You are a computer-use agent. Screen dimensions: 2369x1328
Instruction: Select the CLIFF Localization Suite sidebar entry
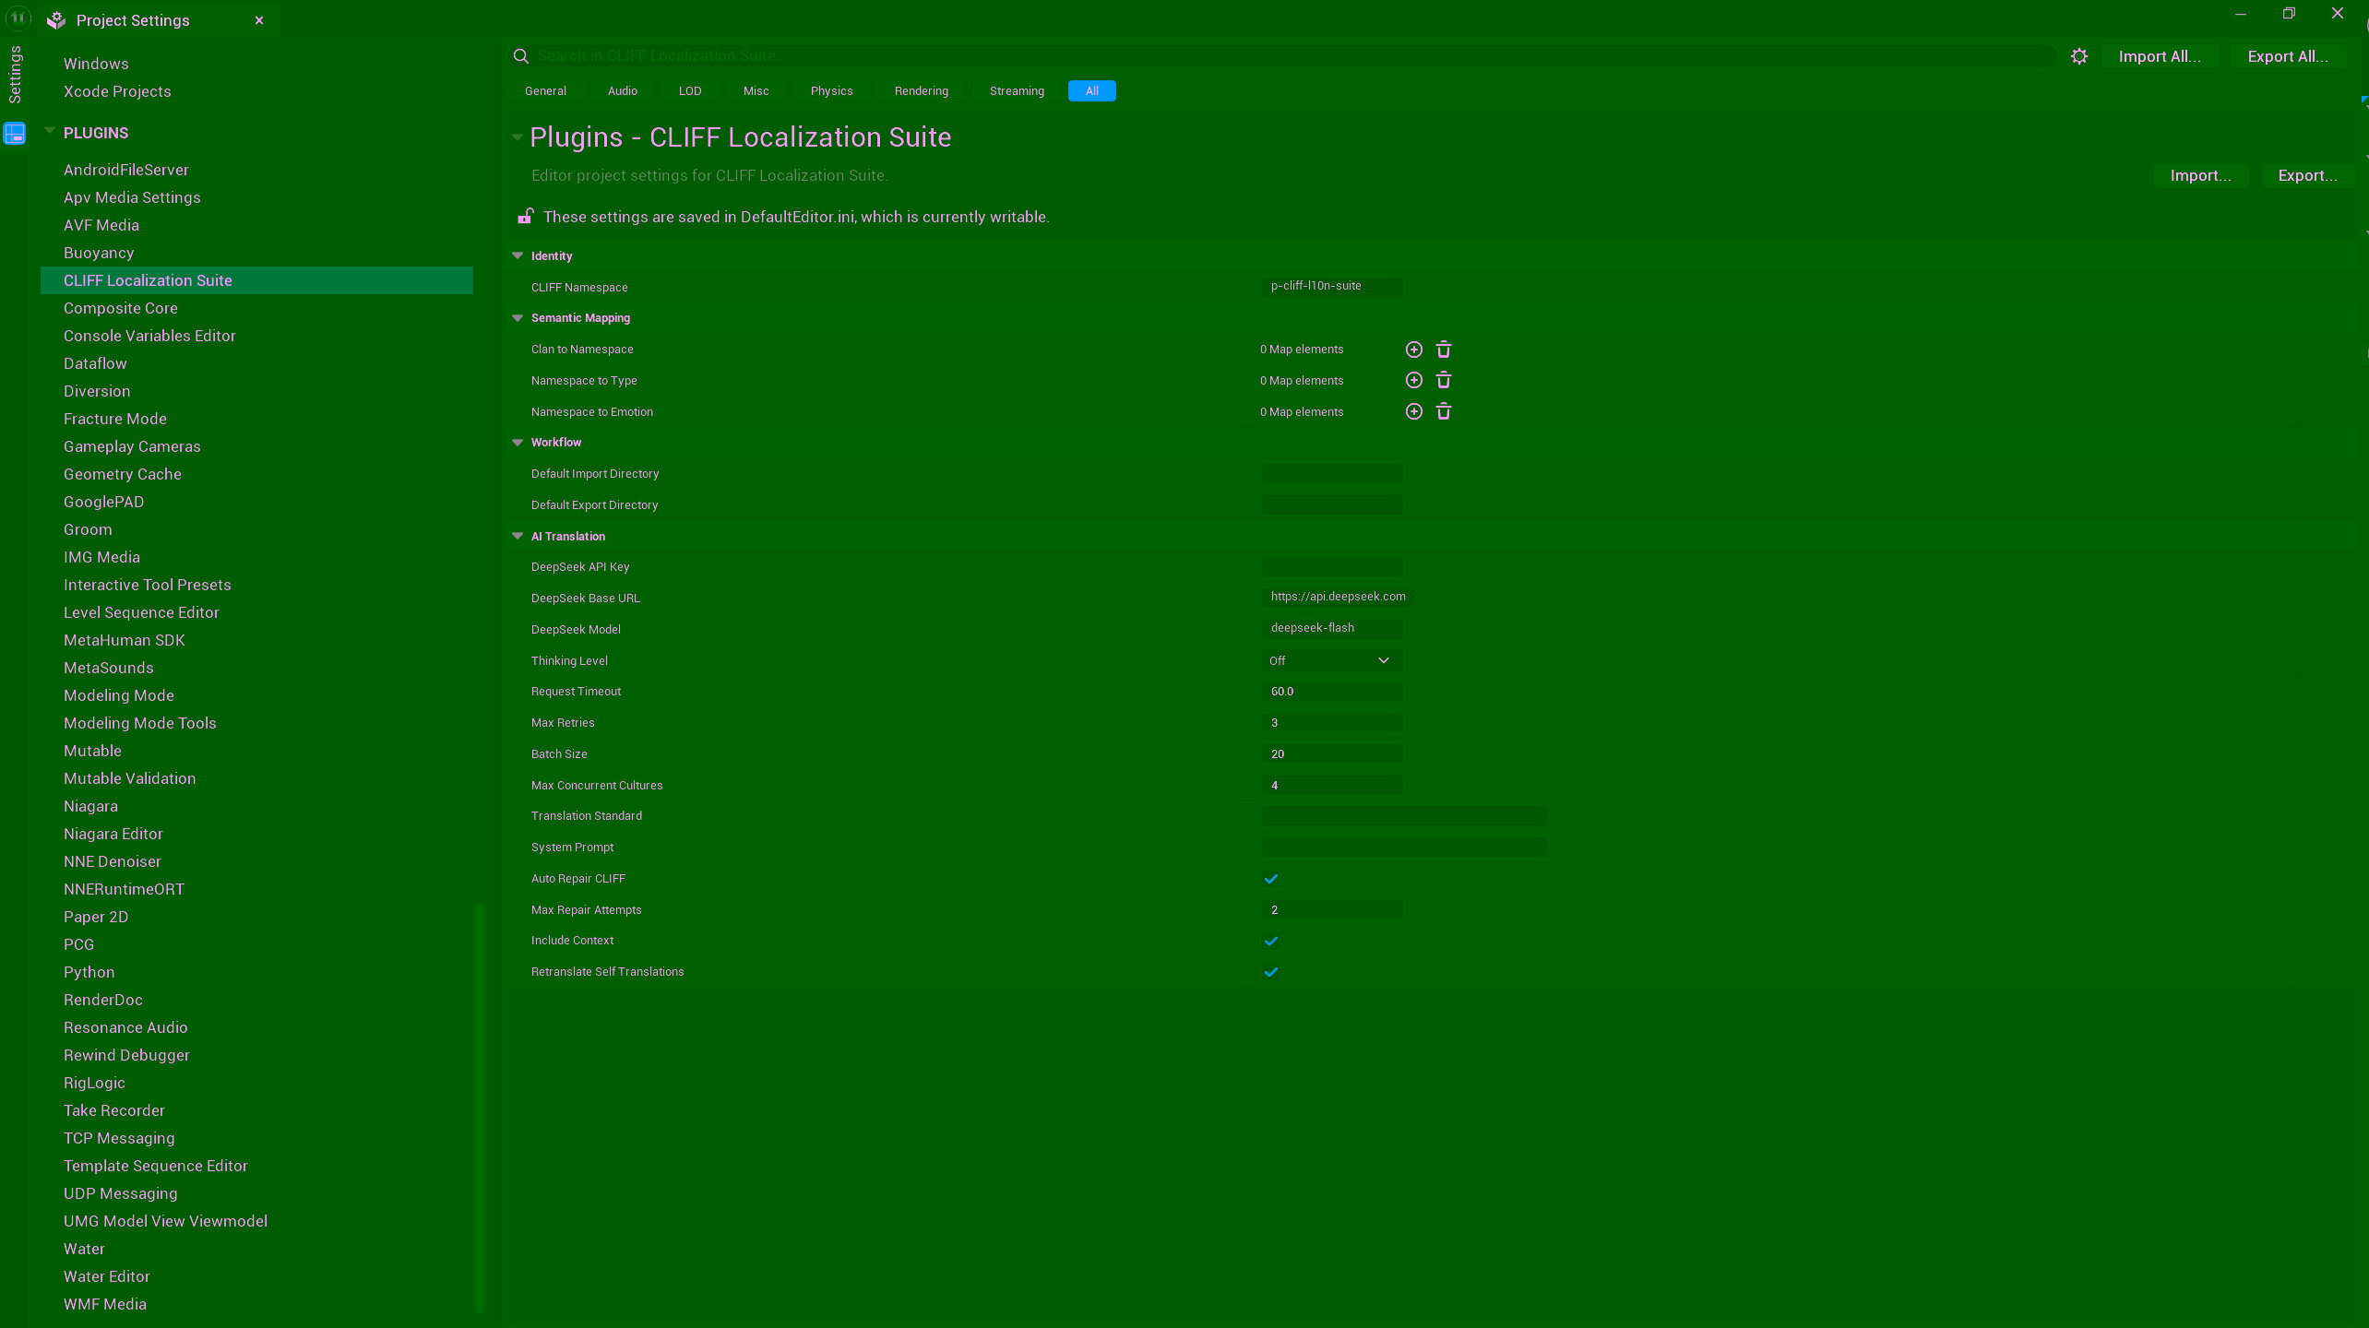tap(256, 280)
